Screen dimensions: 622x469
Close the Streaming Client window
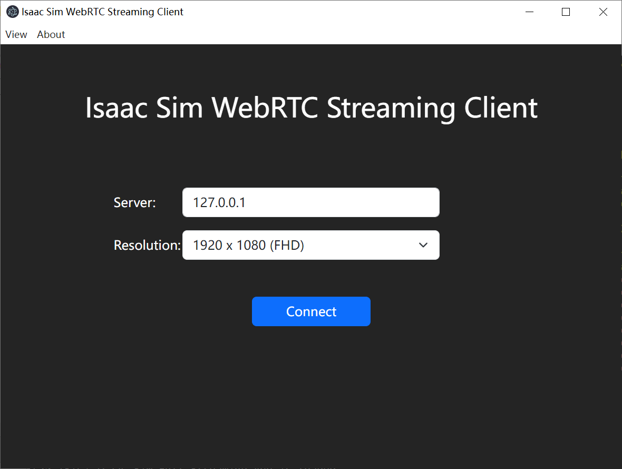point(603,12)
